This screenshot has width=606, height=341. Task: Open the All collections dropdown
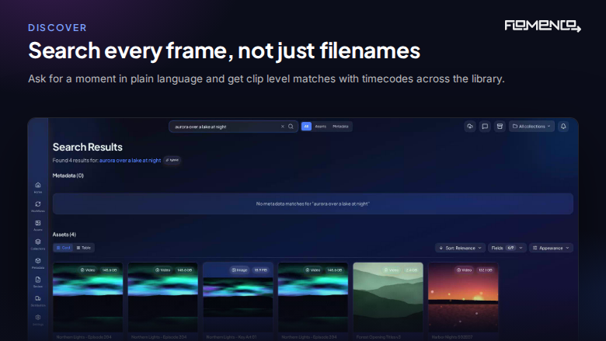tap(531, 127)
